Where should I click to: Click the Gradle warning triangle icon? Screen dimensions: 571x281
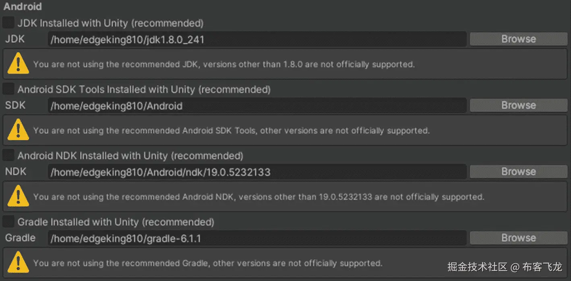click(x=18, y=263)
